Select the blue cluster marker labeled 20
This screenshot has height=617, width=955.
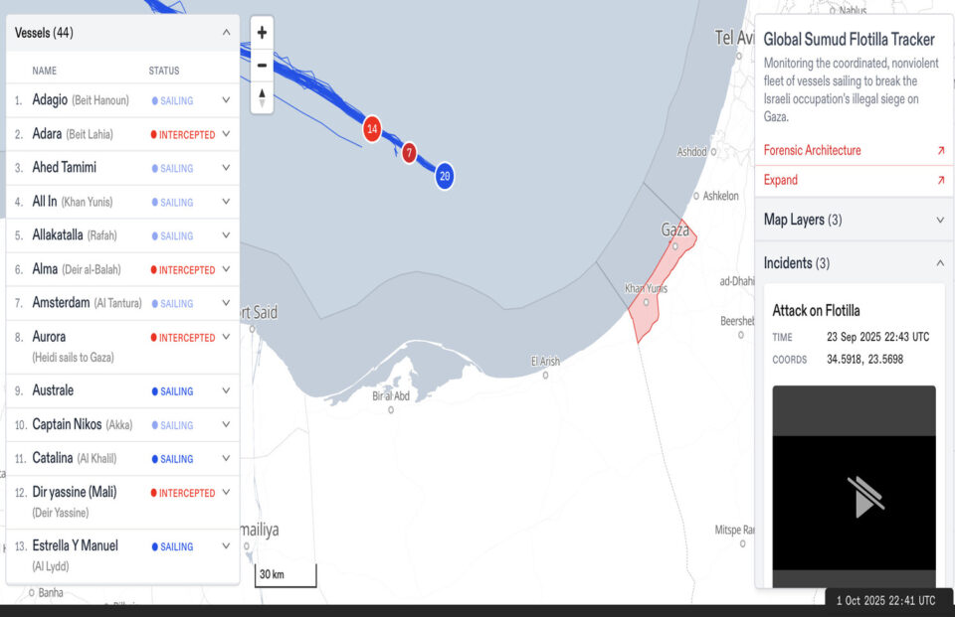point(445,176)
